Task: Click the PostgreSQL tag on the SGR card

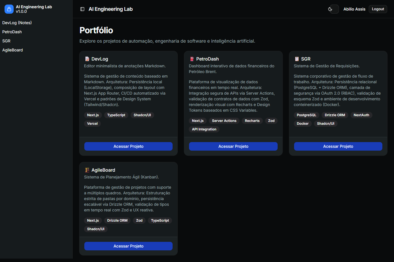Action: 306,115
